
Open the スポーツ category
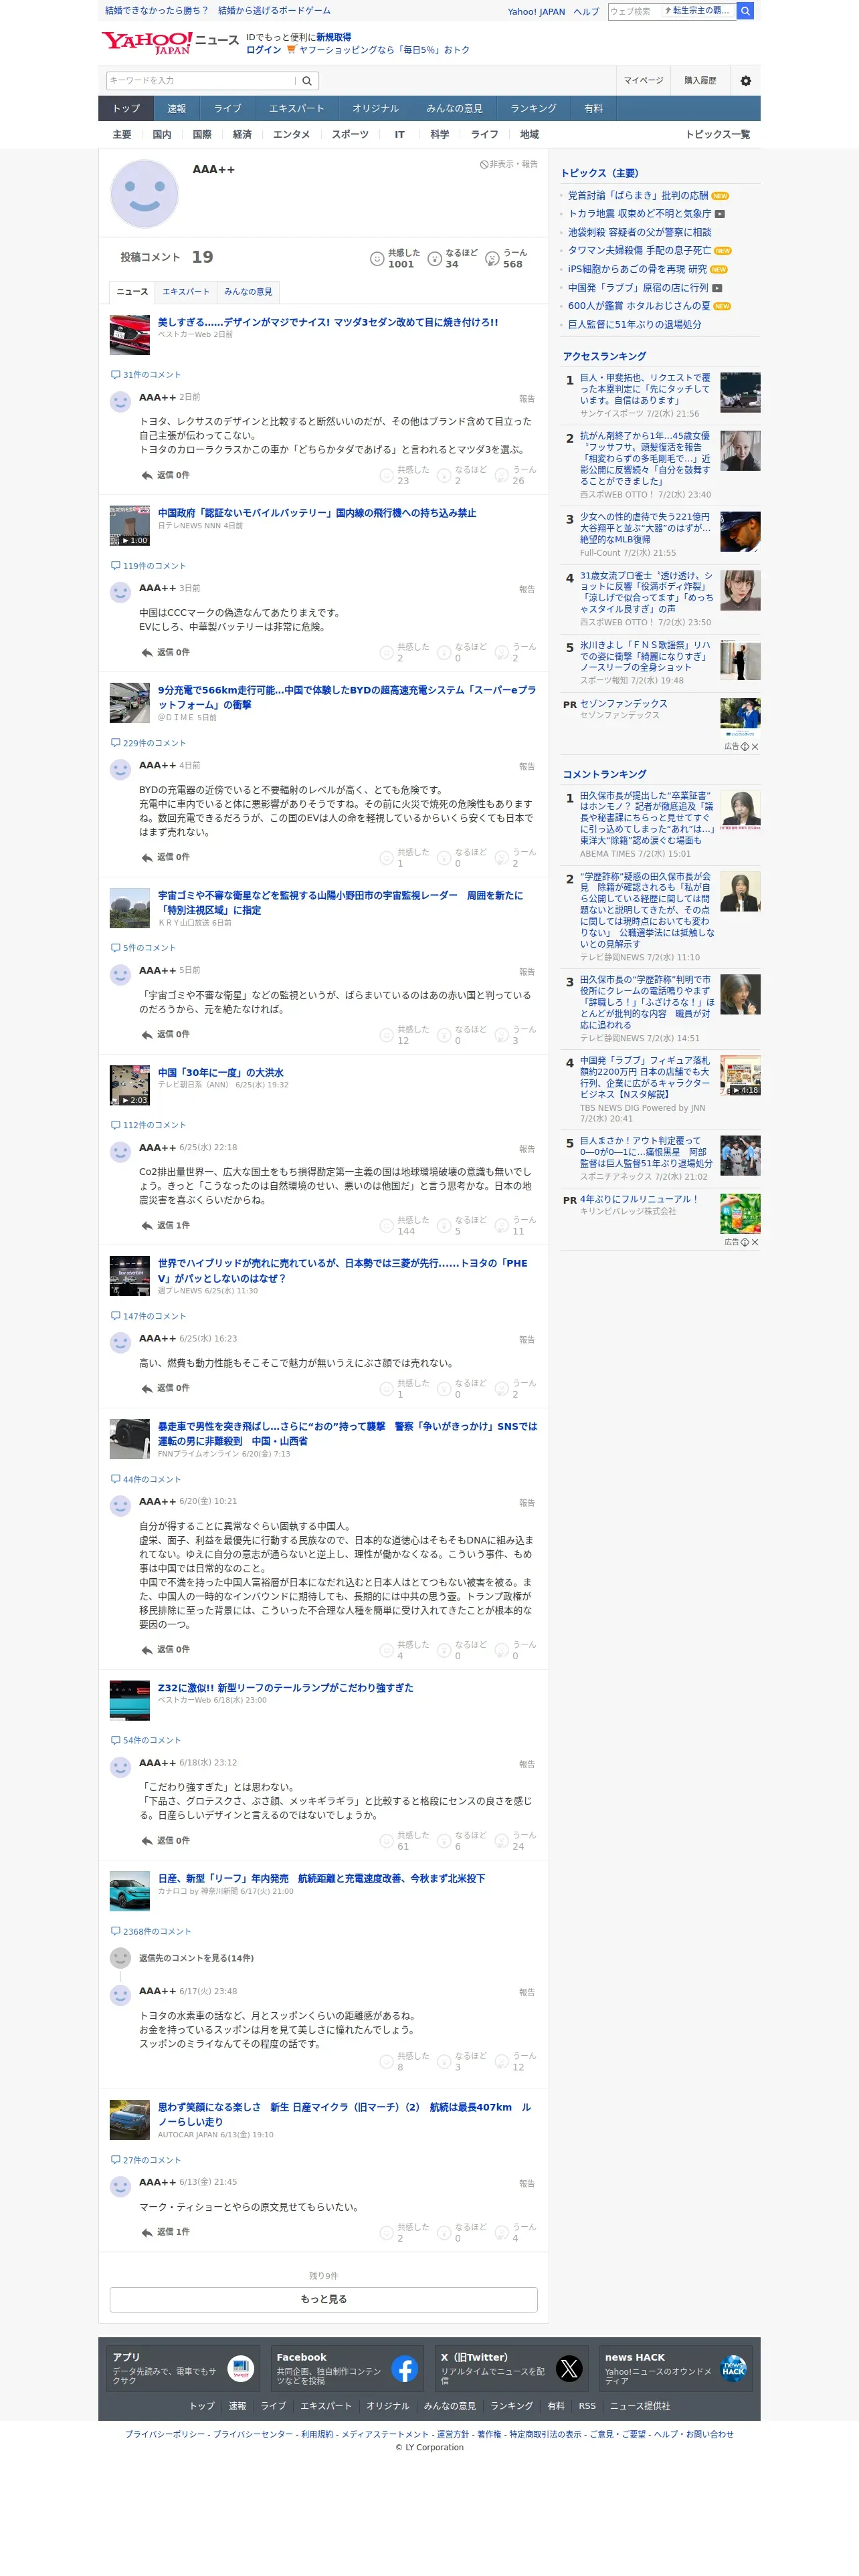[350, 135]
